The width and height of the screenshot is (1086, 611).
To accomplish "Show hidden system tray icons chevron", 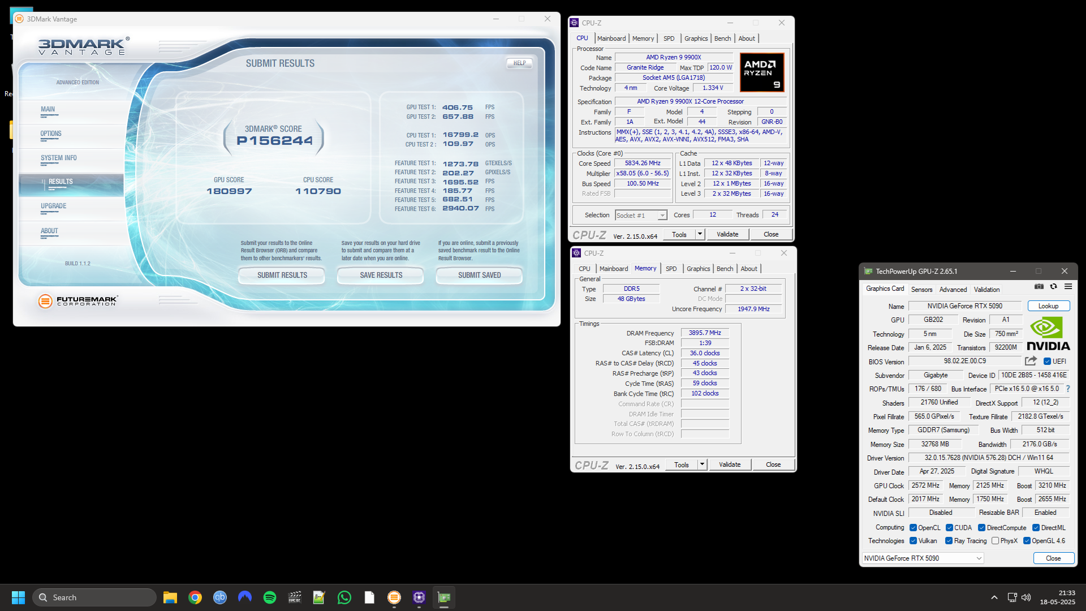I will click(994, 597).
